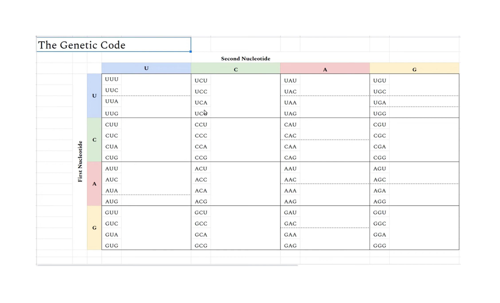Choose the cell with codon GGG

[380, 246]
